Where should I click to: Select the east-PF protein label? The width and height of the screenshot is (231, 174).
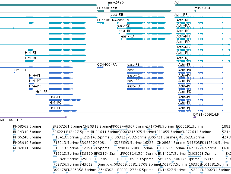coord(133,81)
